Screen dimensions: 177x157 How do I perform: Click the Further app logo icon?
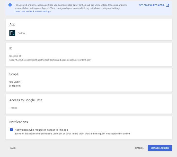point(12,33)
